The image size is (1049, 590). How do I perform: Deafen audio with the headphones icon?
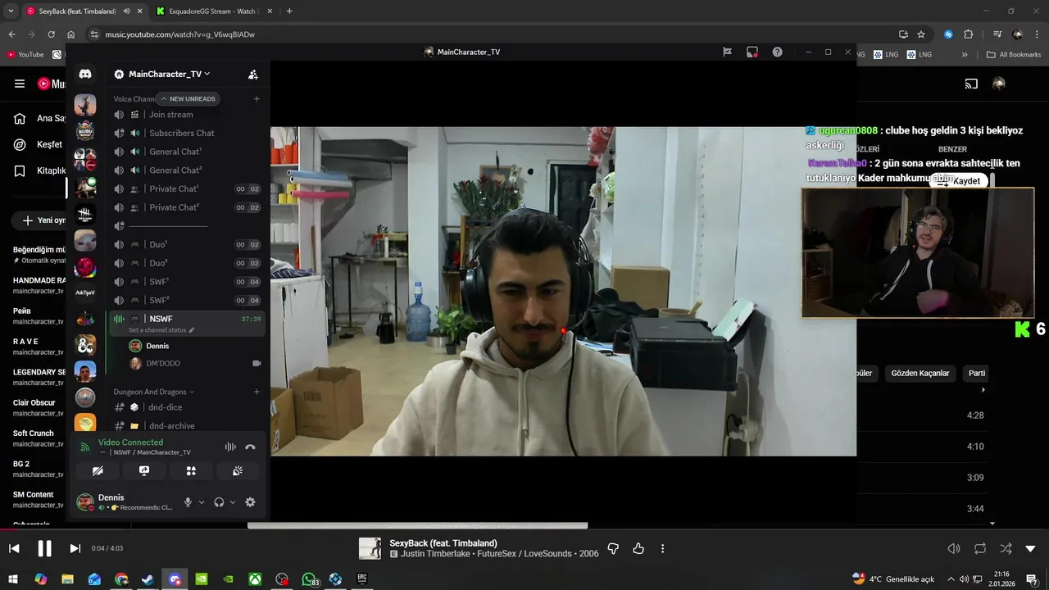point(219,502)
